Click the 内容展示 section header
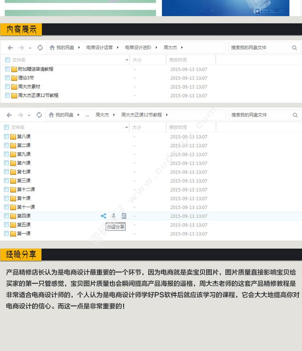This screenshot has width=302, height=351. (x=21, y=29)
